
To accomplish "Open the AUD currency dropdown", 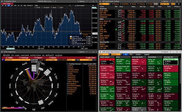I will pos(173,4).
